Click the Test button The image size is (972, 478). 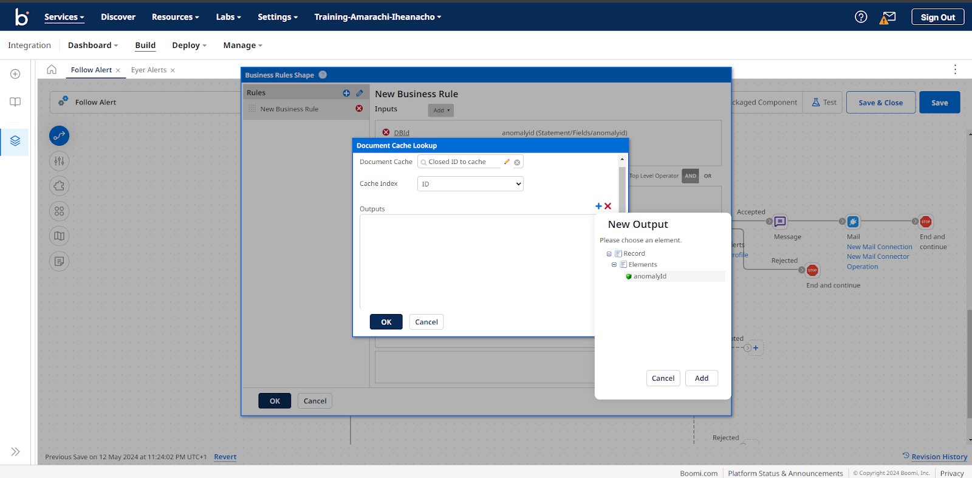[824, 103]
